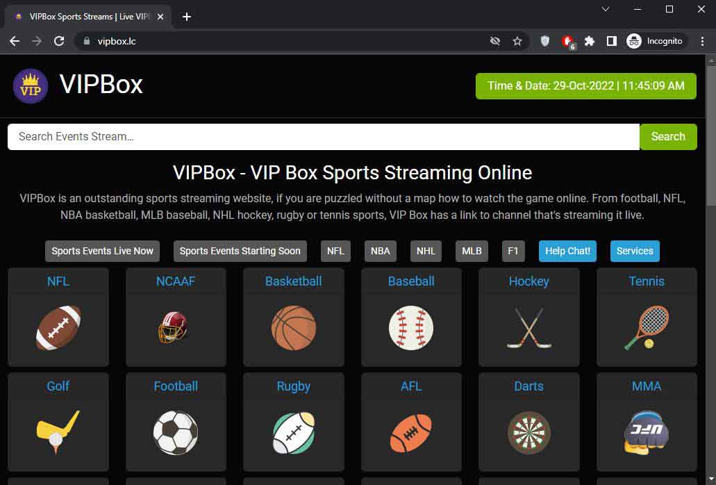Go back to the previous page

pyautogui.click(x=15, y=41)
